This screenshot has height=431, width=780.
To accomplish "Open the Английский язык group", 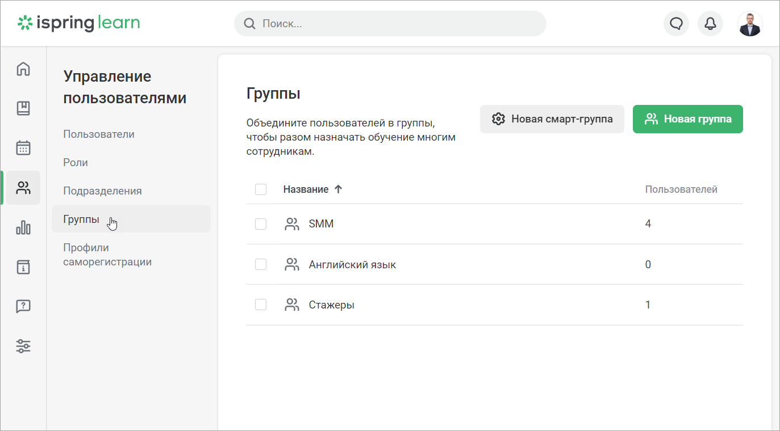I will click(352, 265).
